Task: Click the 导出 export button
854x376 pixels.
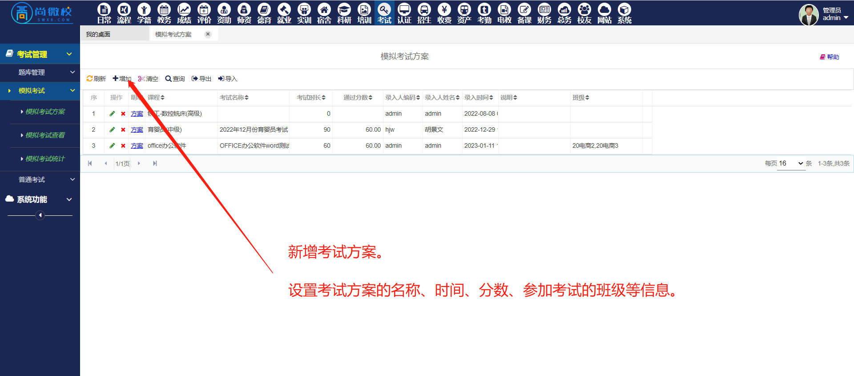Action: click(201, 79)
